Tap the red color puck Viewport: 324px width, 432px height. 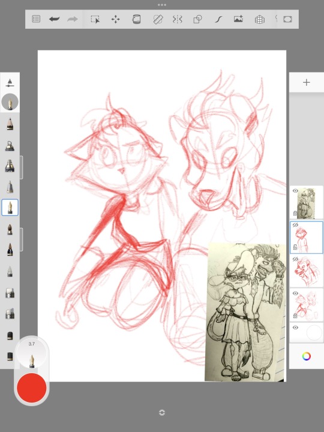click(32, 388)
